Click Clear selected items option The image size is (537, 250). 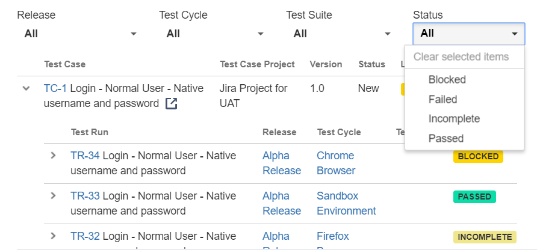tap(461, 57)
